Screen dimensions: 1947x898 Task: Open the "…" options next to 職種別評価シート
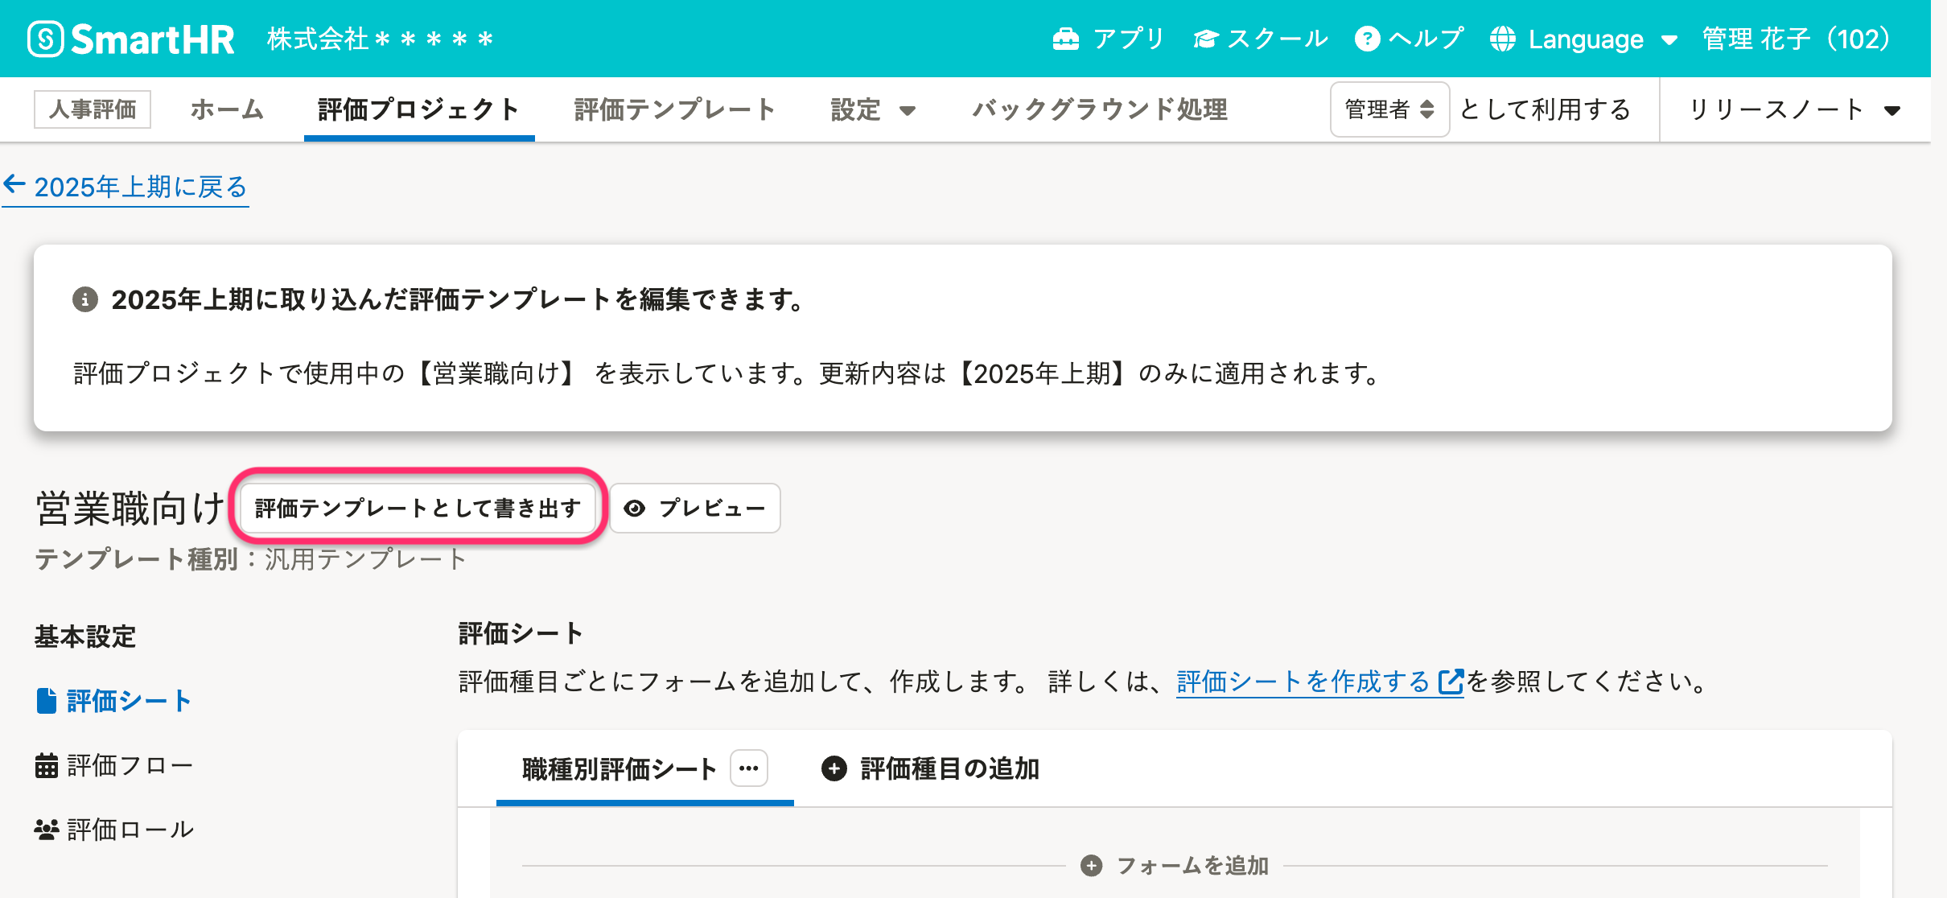pos(748,768)
